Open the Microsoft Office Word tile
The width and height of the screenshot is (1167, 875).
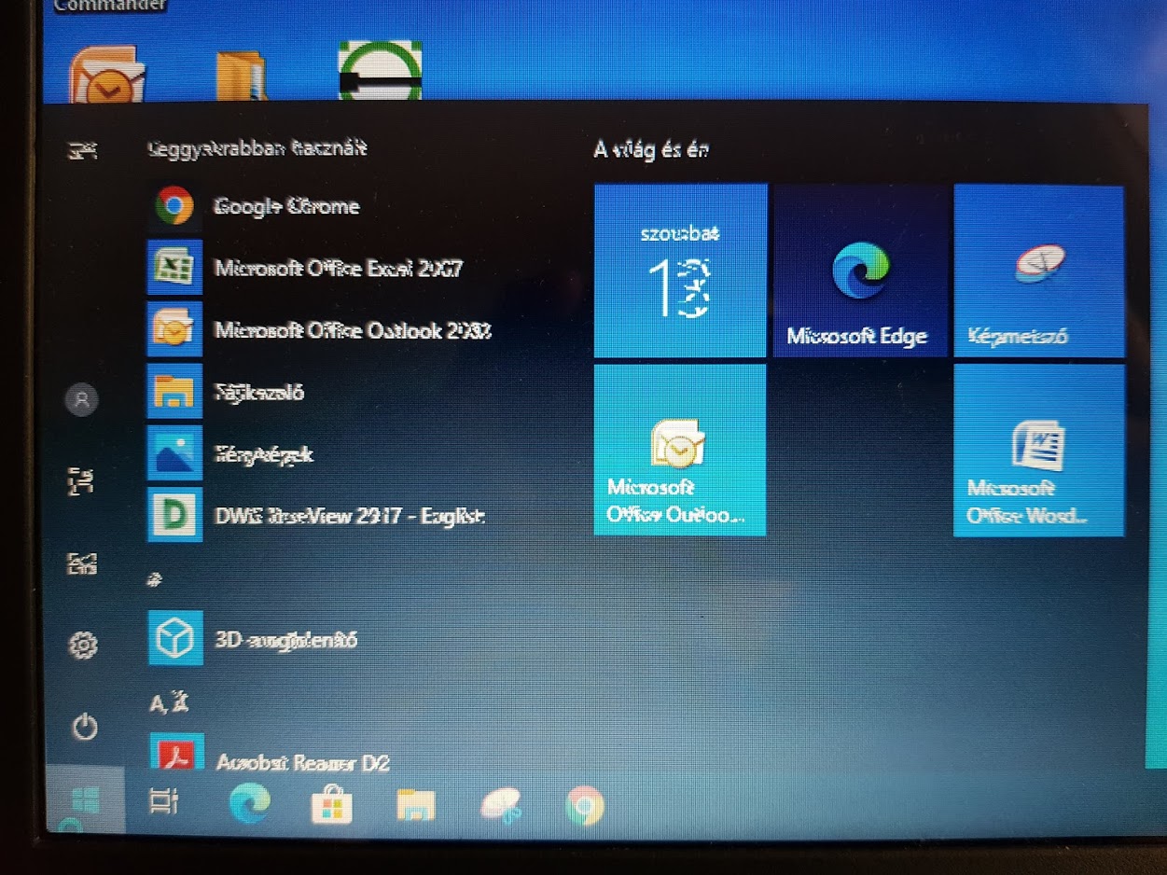(1039, 451)
